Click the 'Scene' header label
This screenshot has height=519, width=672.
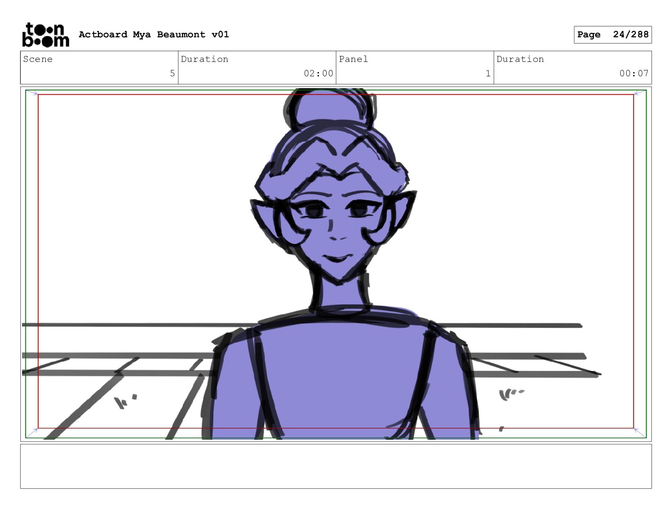pos(38,59)
